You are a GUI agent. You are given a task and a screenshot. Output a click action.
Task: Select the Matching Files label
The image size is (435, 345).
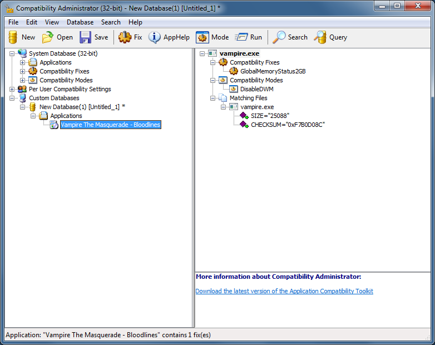(x=248, y=98)
